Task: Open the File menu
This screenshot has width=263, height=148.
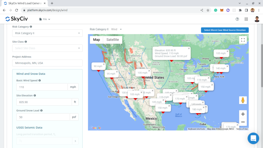Action: 45,19
